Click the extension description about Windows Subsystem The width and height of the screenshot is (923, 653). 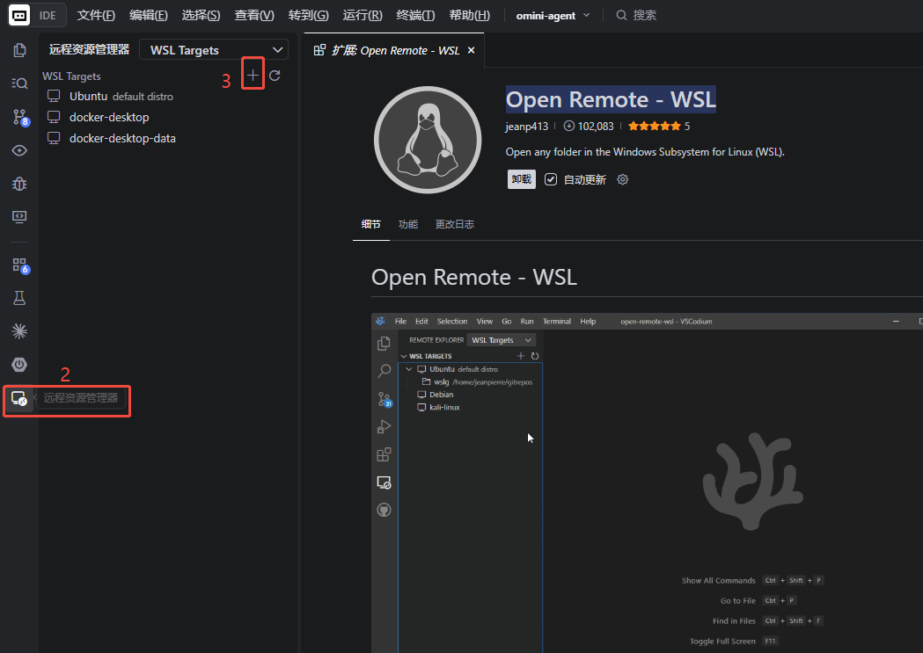(x=645, y=152)
